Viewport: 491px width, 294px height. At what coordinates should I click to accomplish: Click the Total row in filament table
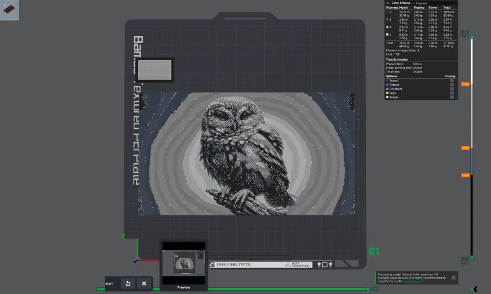(x=421, y=45)
